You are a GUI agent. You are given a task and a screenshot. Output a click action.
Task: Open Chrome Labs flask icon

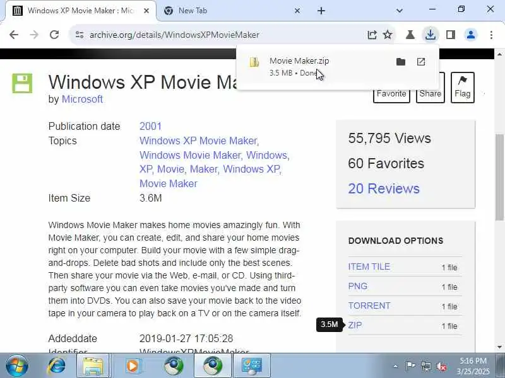(x=410, y=35)
